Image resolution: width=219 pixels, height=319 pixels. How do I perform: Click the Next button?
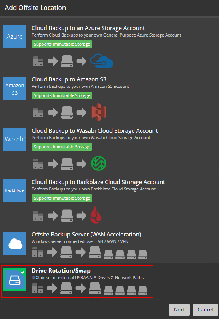179,309
